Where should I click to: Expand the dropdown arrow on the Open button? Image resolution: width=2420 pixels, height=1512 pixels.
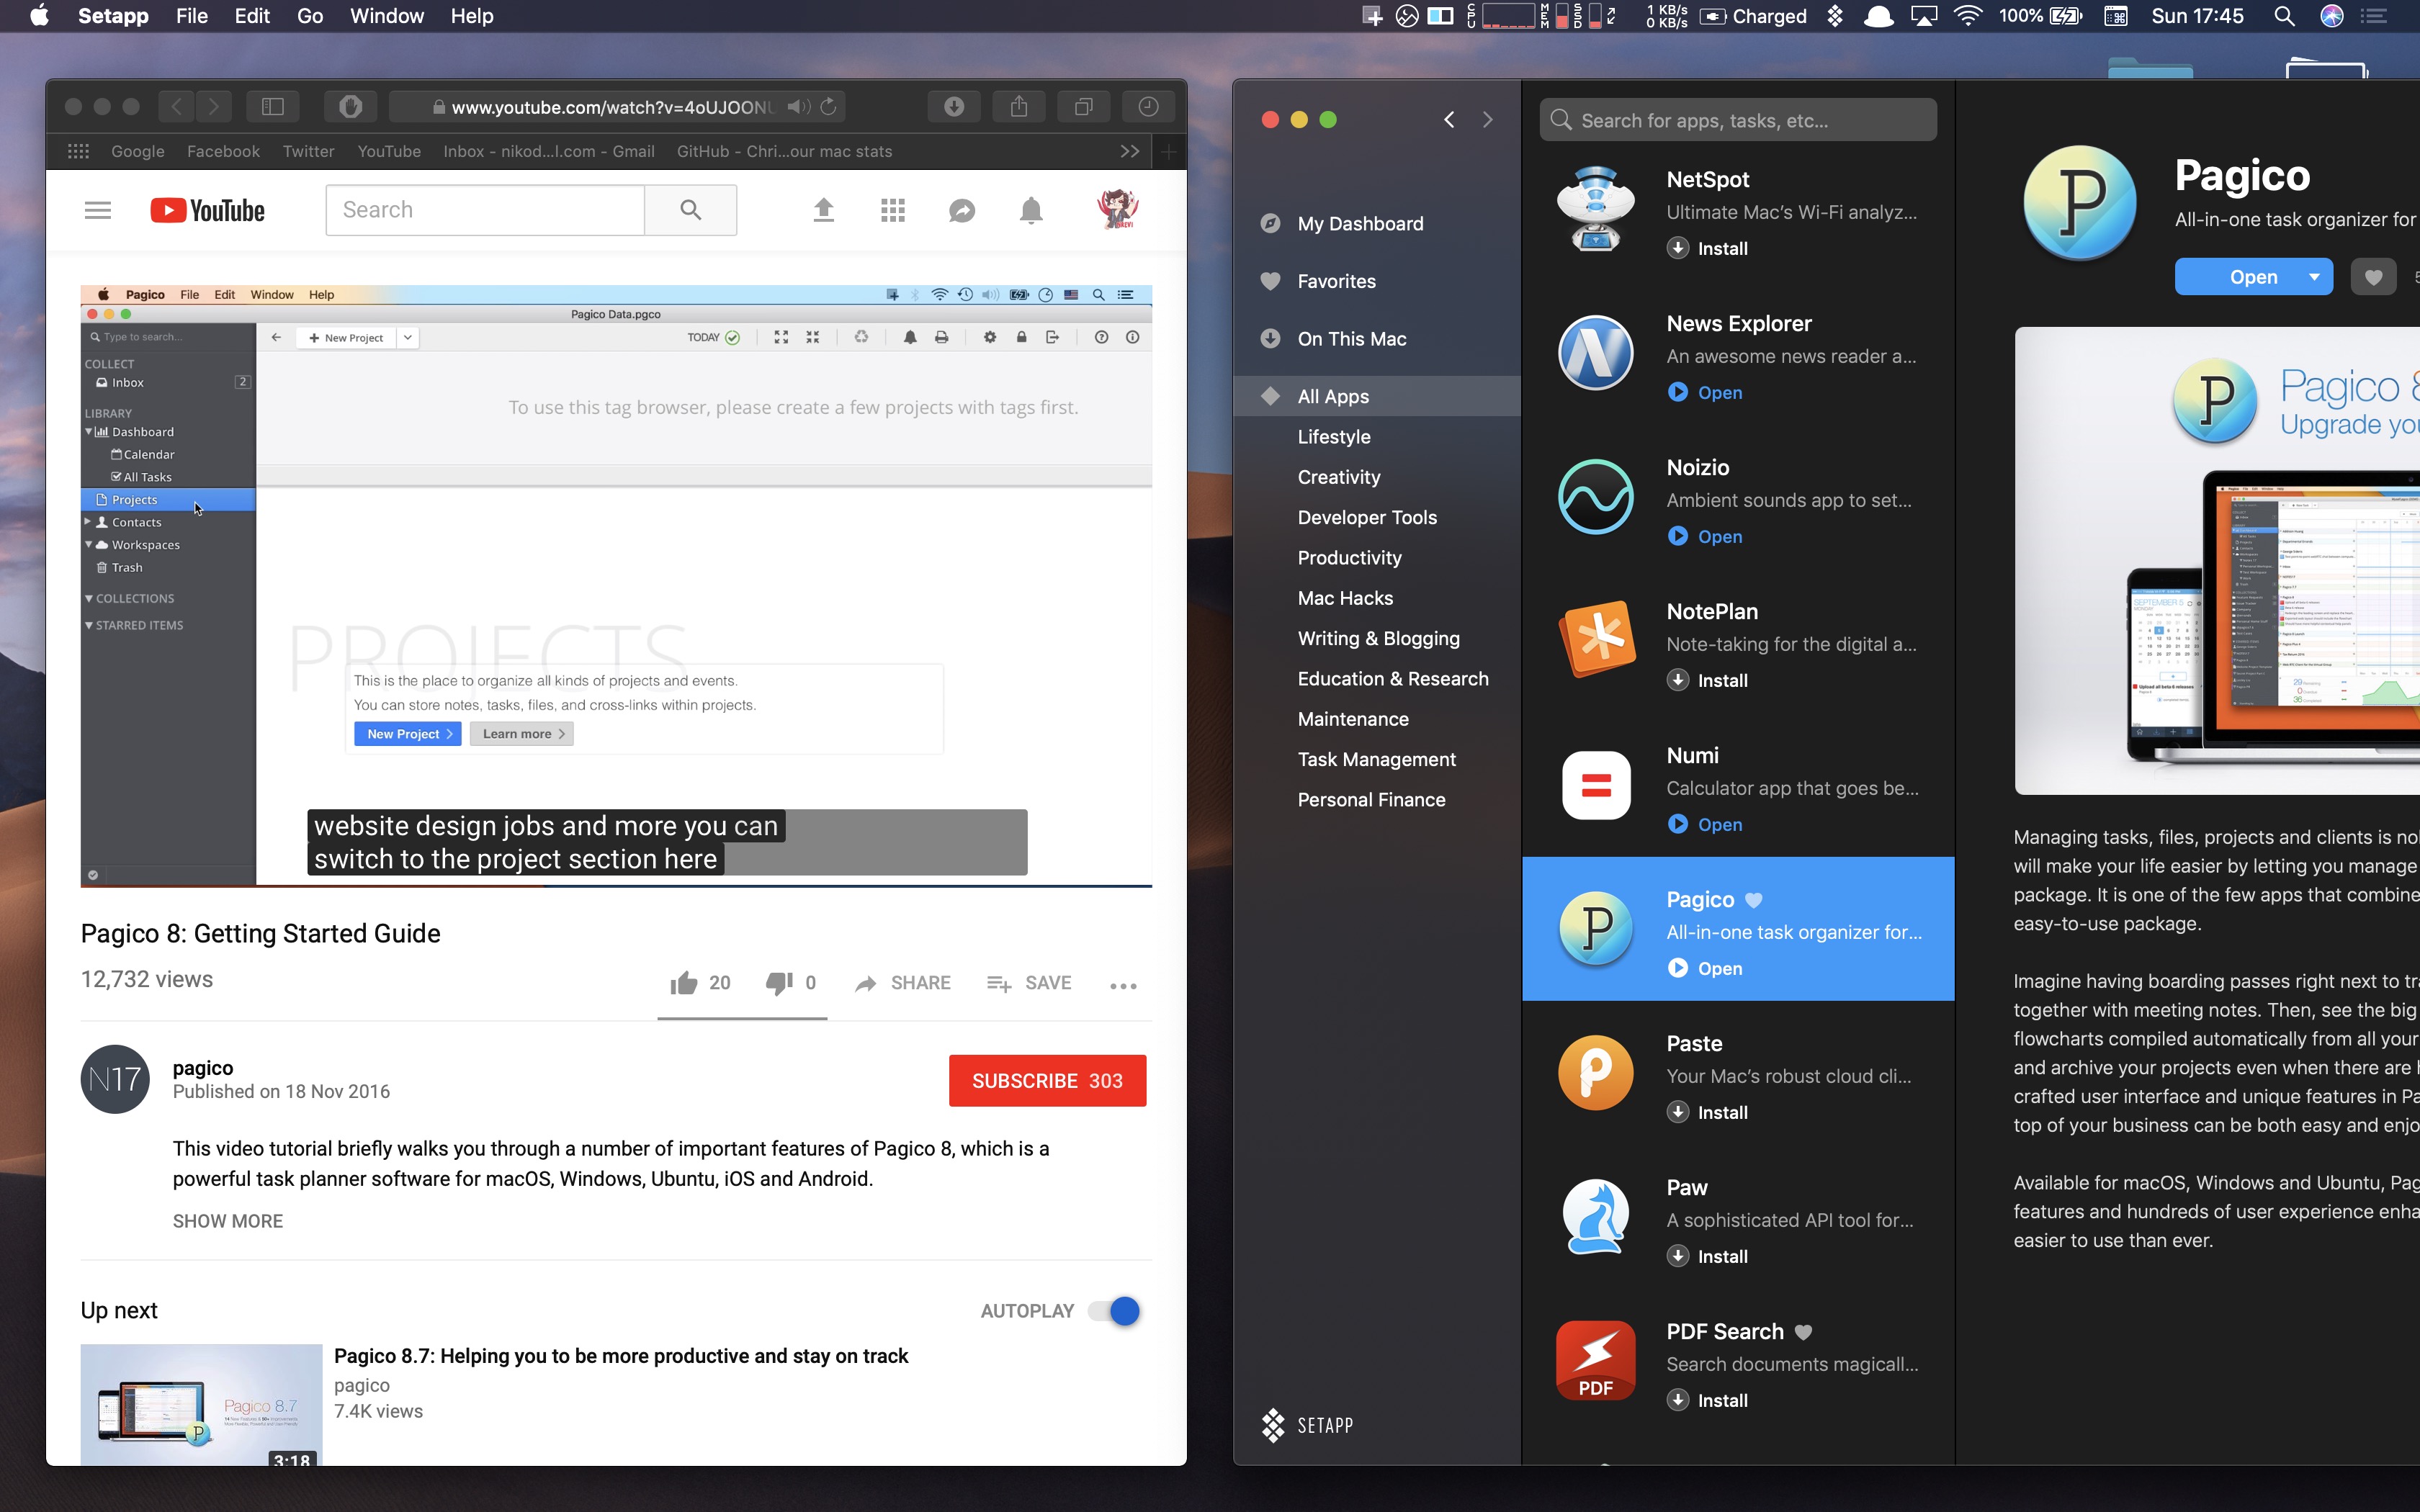point(2314,277)
